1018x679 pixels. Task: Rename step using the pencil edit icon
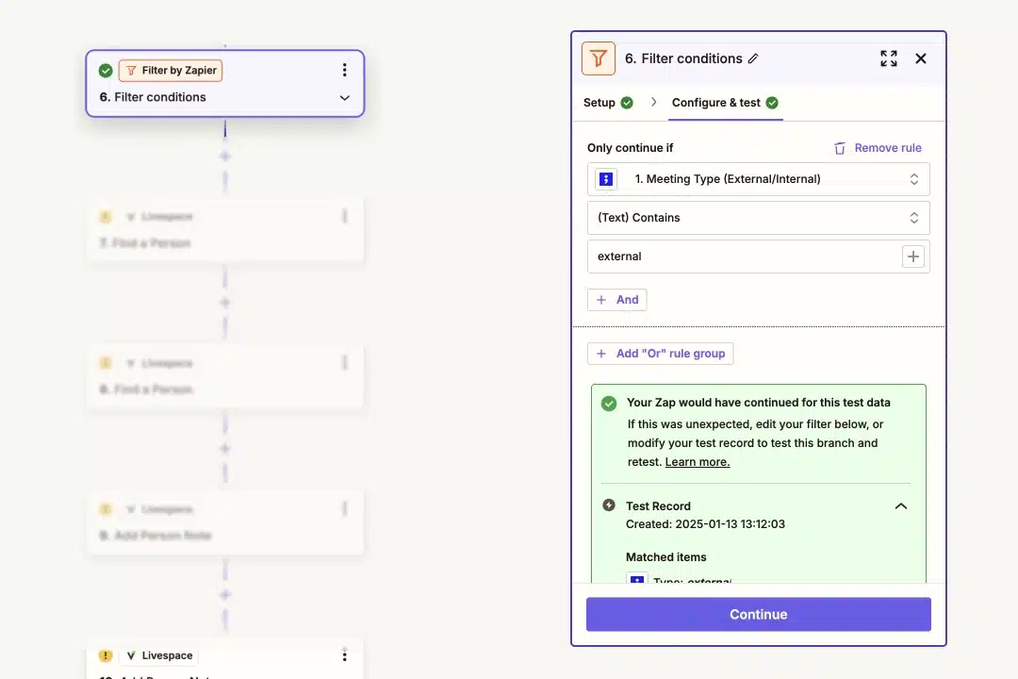point(753,58)
